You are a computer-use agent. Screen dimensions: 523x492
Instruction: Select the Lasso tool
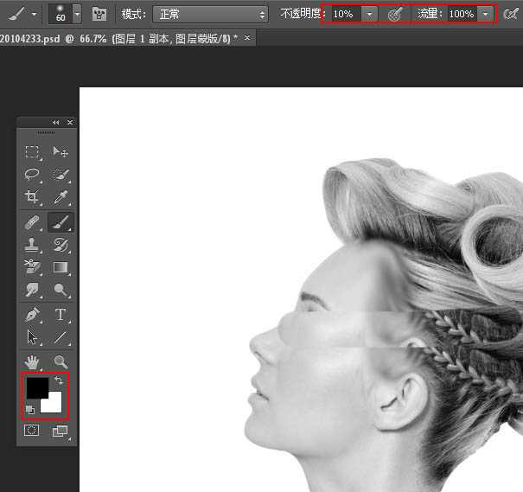pyautogui.click(x=32, y=175)
